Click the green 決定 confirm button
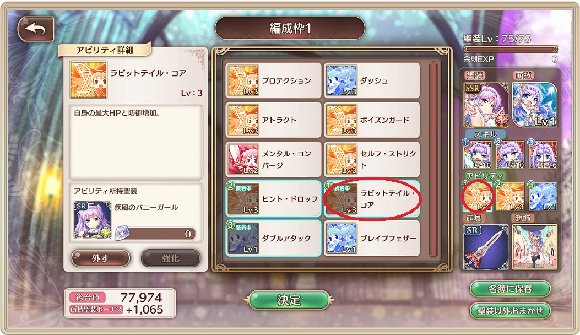 (289, 300)
